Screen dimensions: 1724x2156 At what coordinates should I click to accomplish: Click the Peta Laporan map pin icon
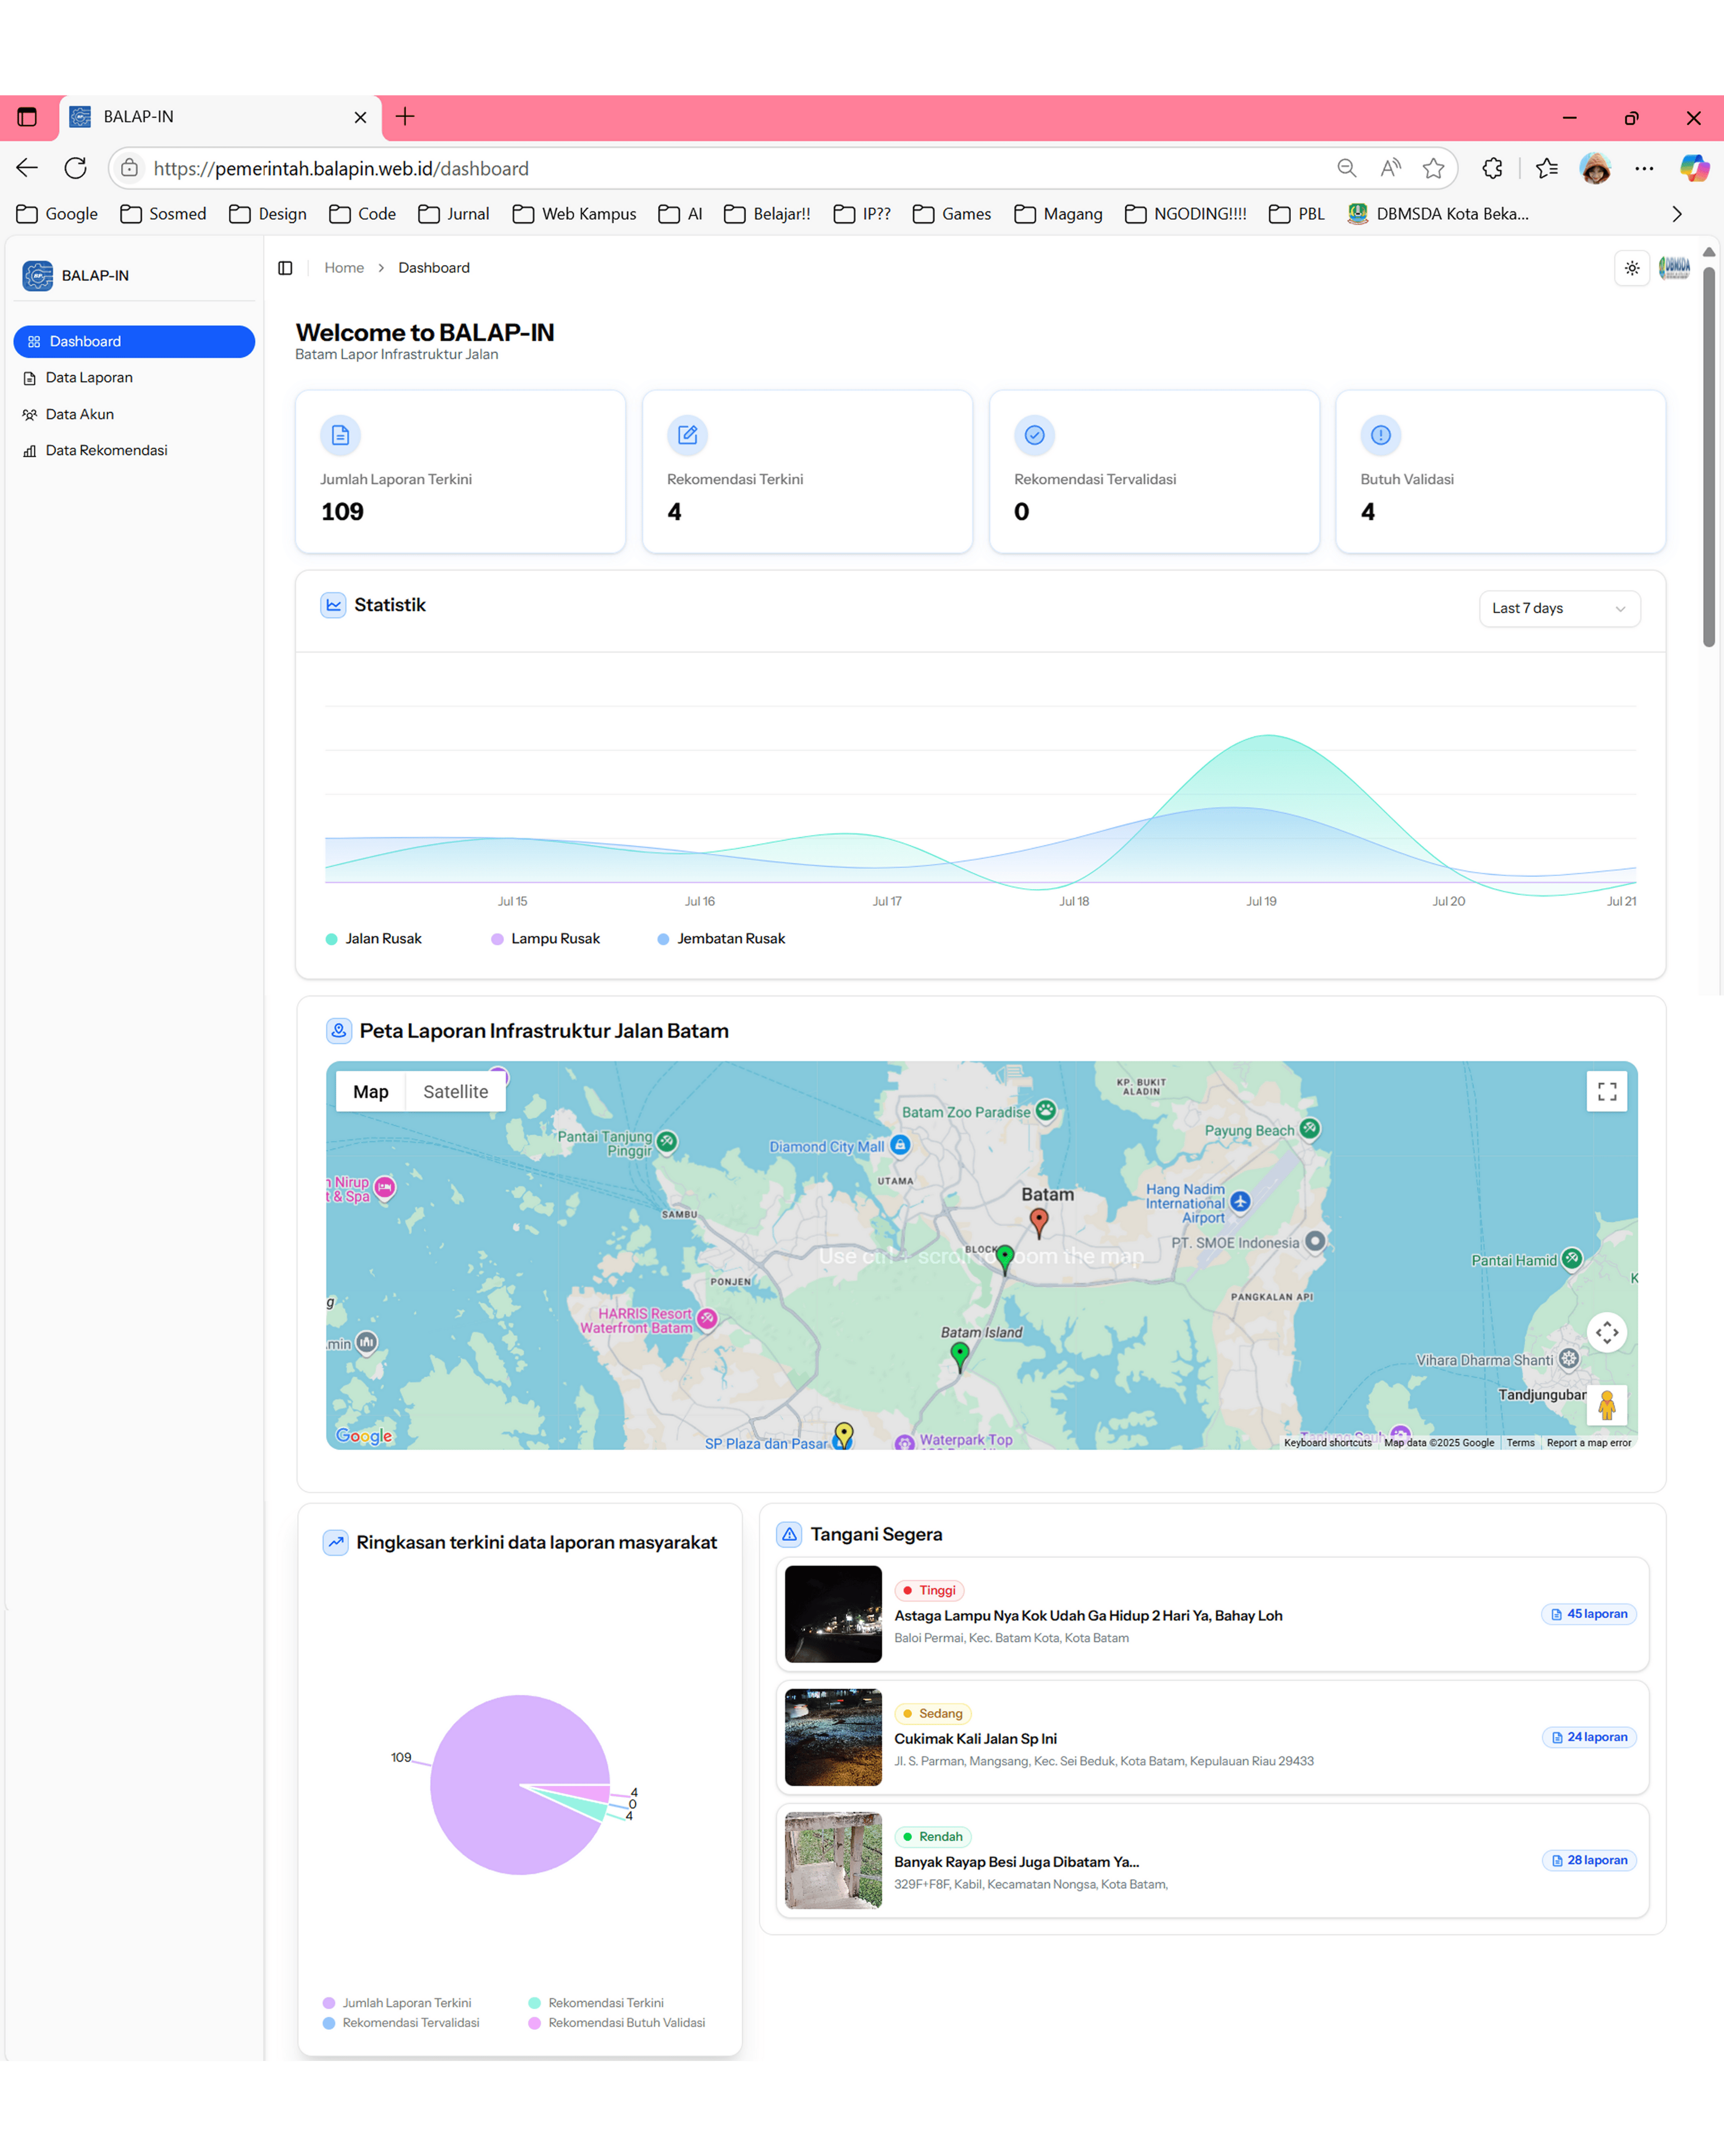coord(339,1031)
